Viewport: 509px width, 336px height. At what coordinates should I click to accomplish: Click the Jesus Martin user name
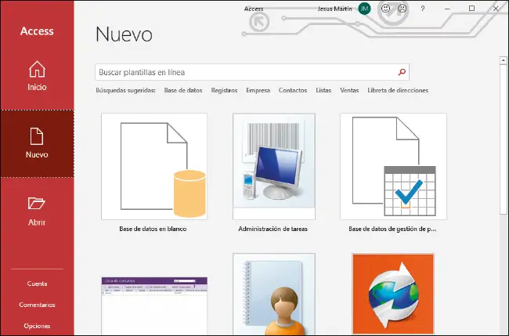coord(334,9)
